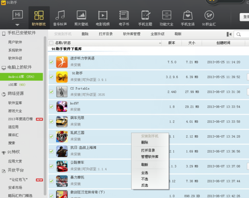249x198 pixels.
Task: Go to 电影视频 video section
Action: click(x=103, y=18)
